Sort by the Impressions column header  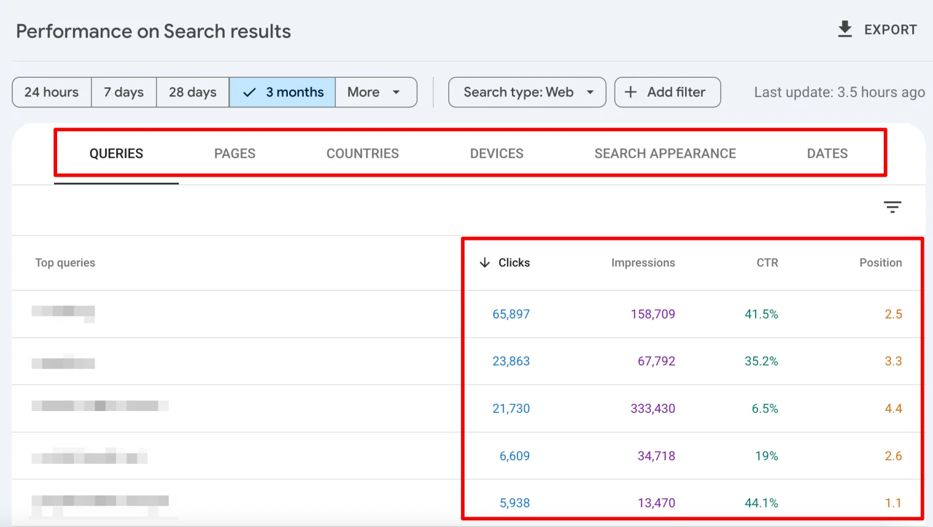[x=643, y=262]
